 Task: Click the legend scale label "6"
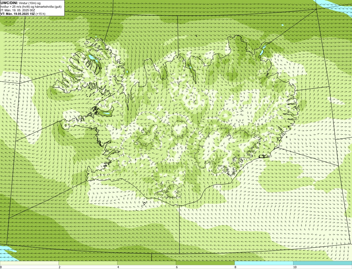pos(177,267)
